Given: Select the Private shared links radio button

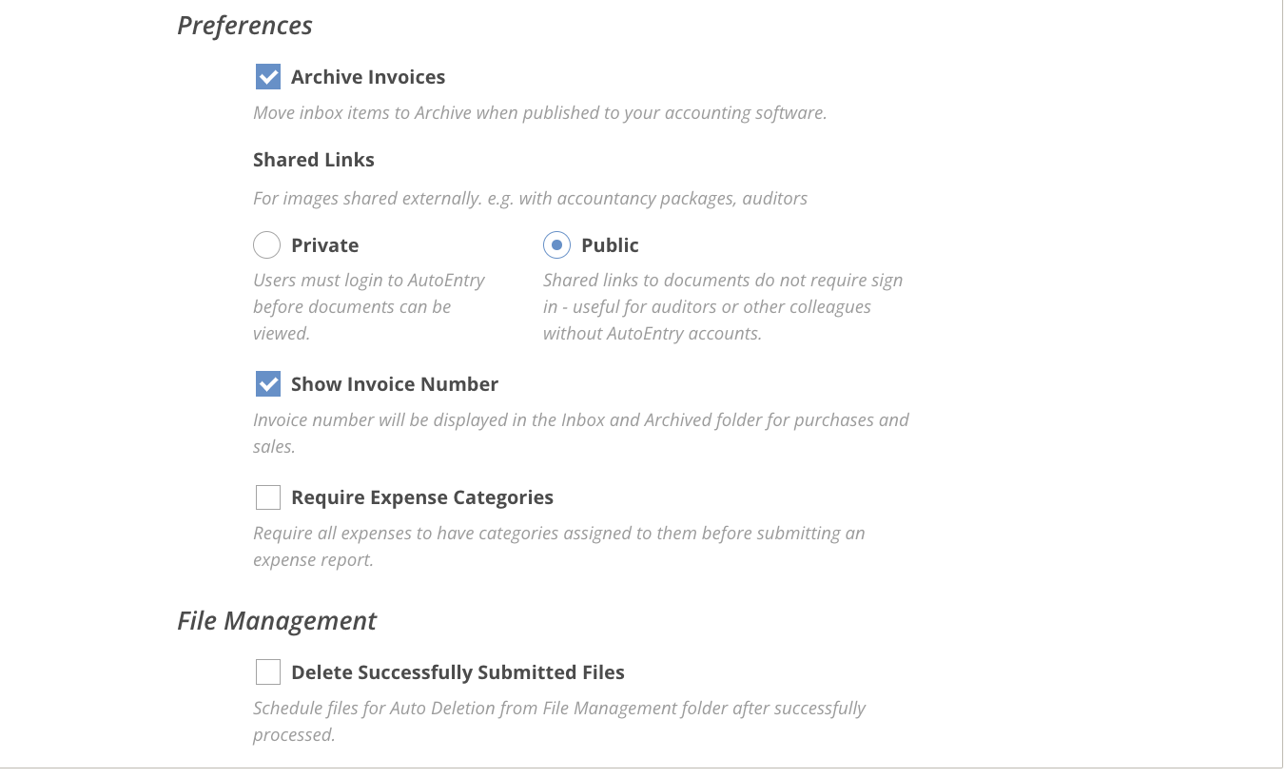Looking at the screenshot, I should [266, 245].
